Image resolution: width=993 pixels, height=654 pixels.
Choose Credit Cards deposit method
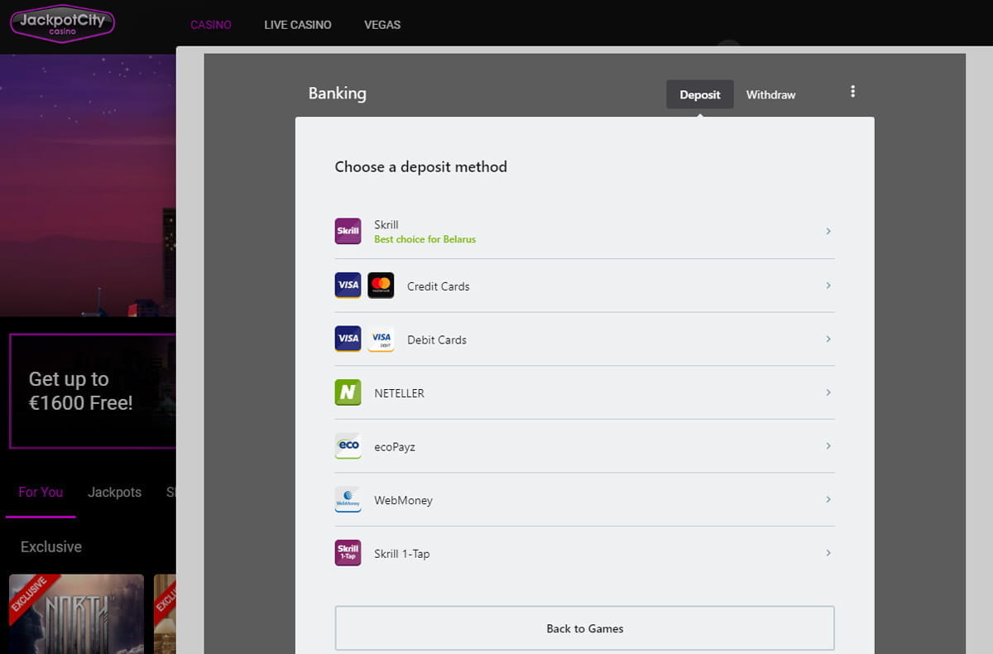584,286
